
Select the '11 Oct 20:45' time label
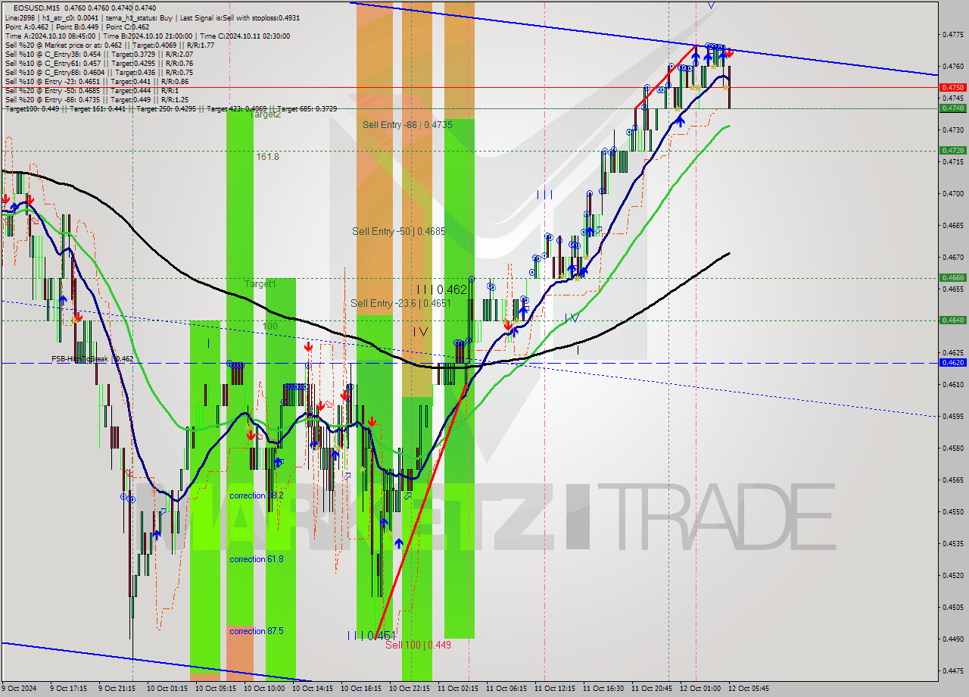pos(651,689)
